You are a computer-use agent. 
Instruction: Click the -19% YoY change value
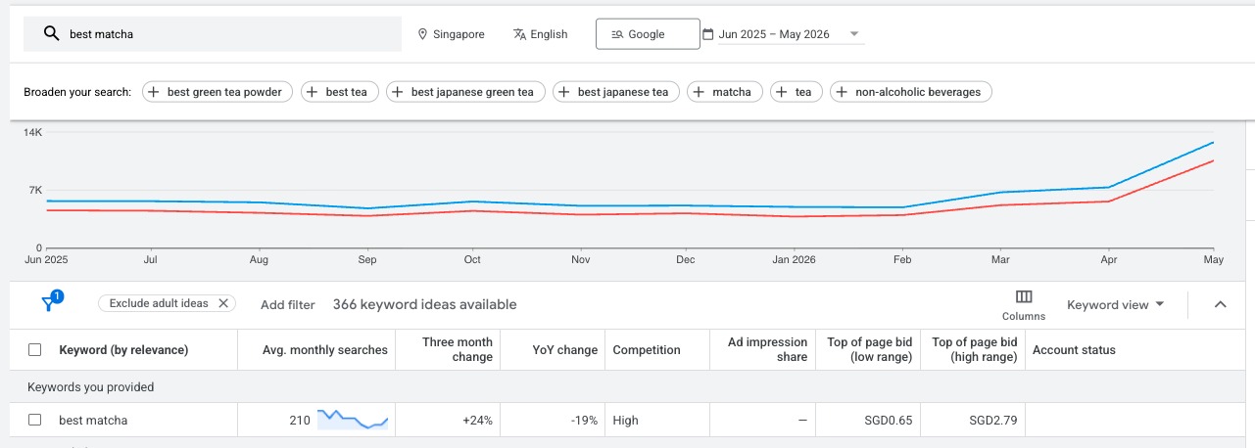pos(585,421)
